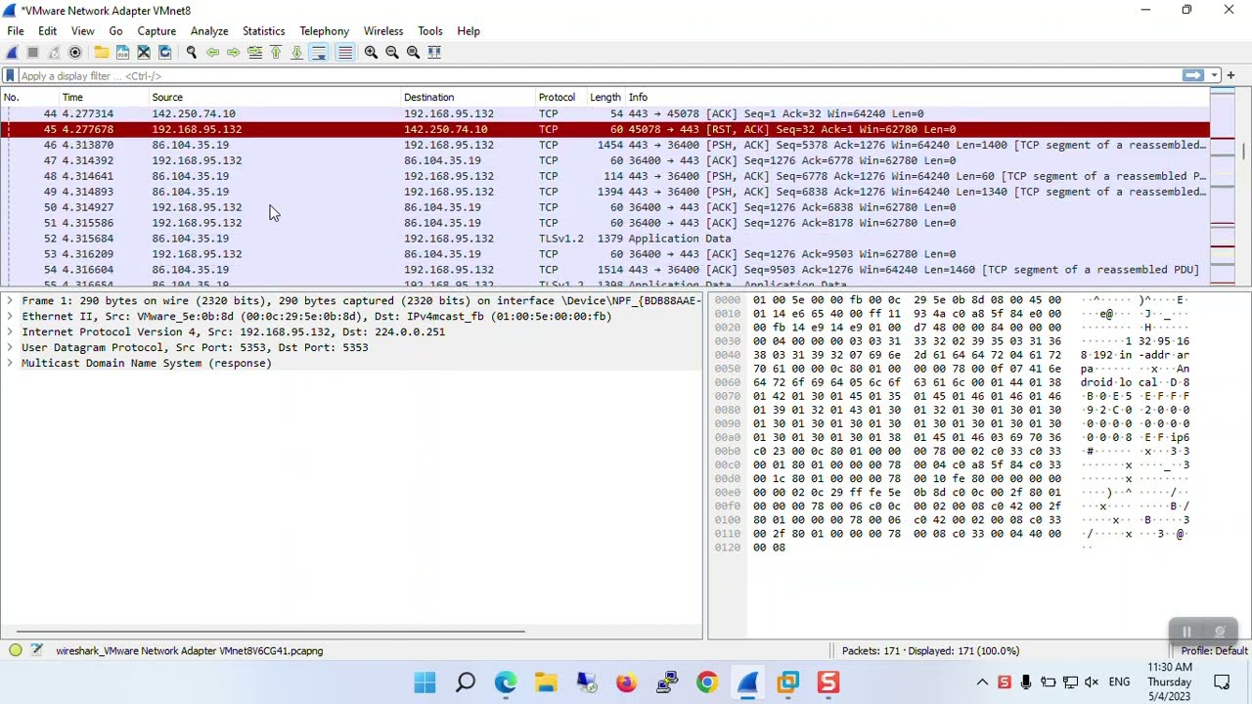
Task: Open capture file properties pencil icon
Action: pos(37,650)
